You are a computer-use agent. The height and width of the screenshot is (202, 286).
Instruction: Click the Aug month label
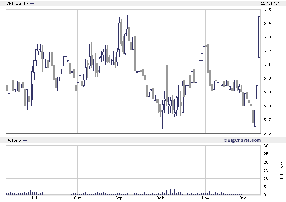[77, 198]
